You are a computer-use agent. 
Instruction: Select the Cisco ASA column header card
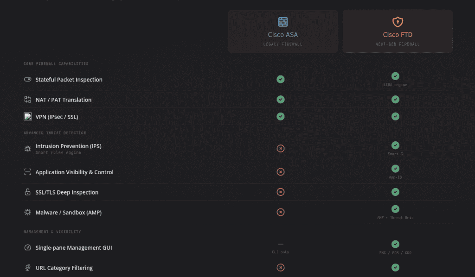[282, 31]
